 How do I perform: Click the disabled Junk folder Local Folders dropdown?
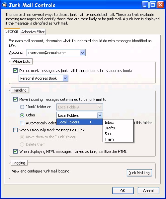pos(79,107)
